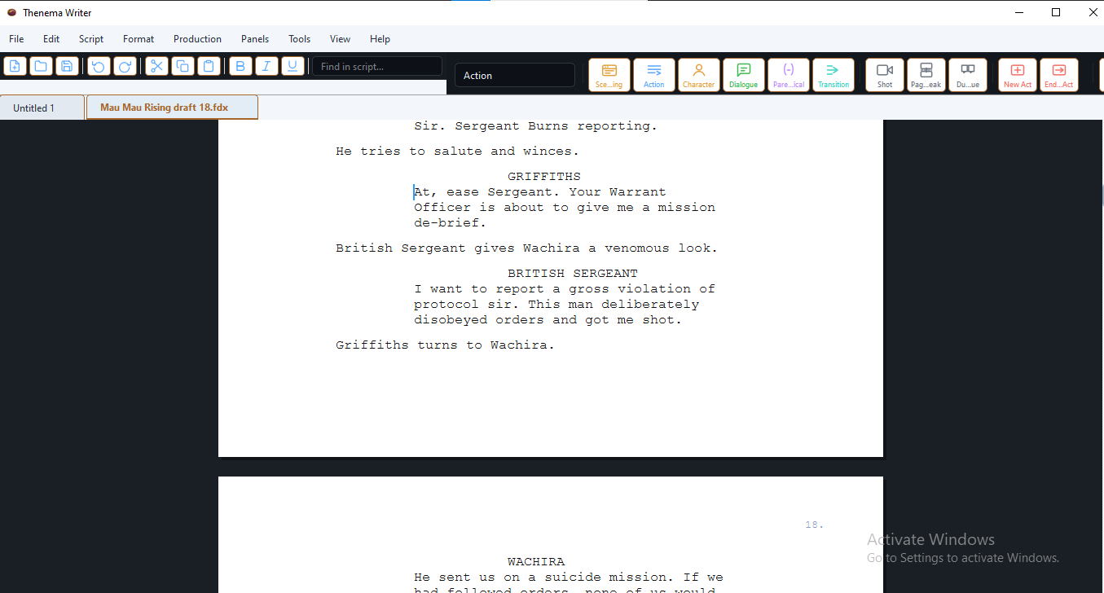Image resolution: width=1104 pixels, height=593 pixels.
Task: Open the Script menu
Action: tap(91, 39)
